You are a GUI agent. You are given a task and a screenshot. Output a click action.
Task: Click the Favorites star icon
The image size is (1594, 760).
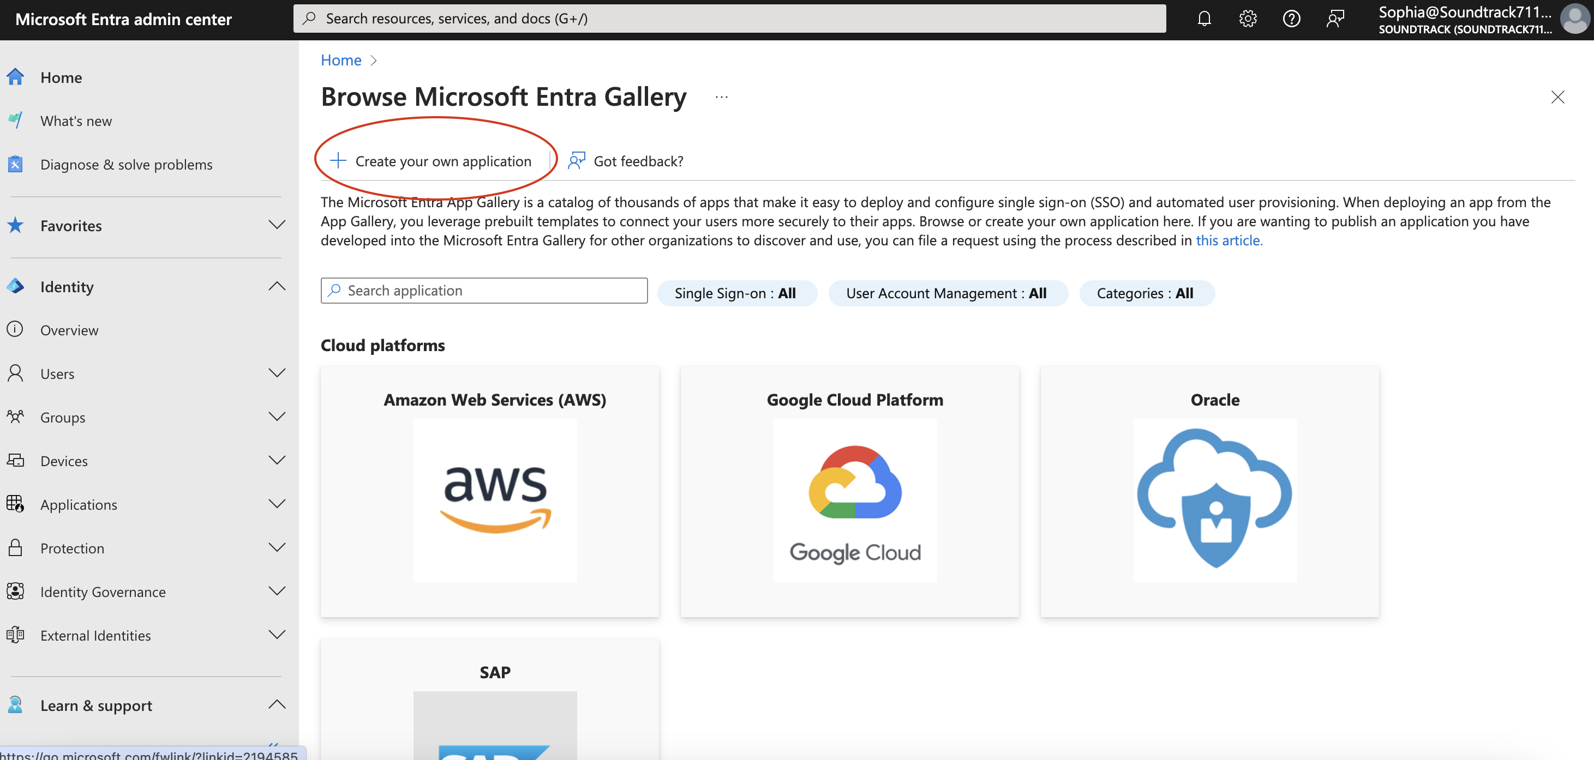click(x=15, y=225)
